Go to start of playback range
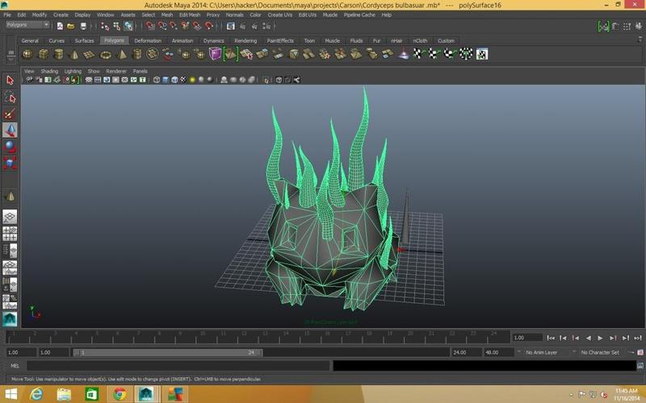The image size is (646, 403). tap(551, 338)
